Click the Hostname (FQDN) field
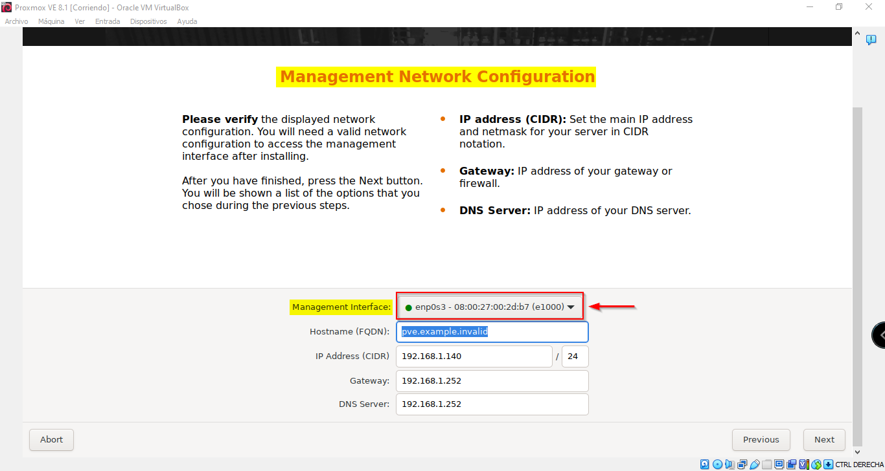 pyautogui.click(x=492, y=332)
